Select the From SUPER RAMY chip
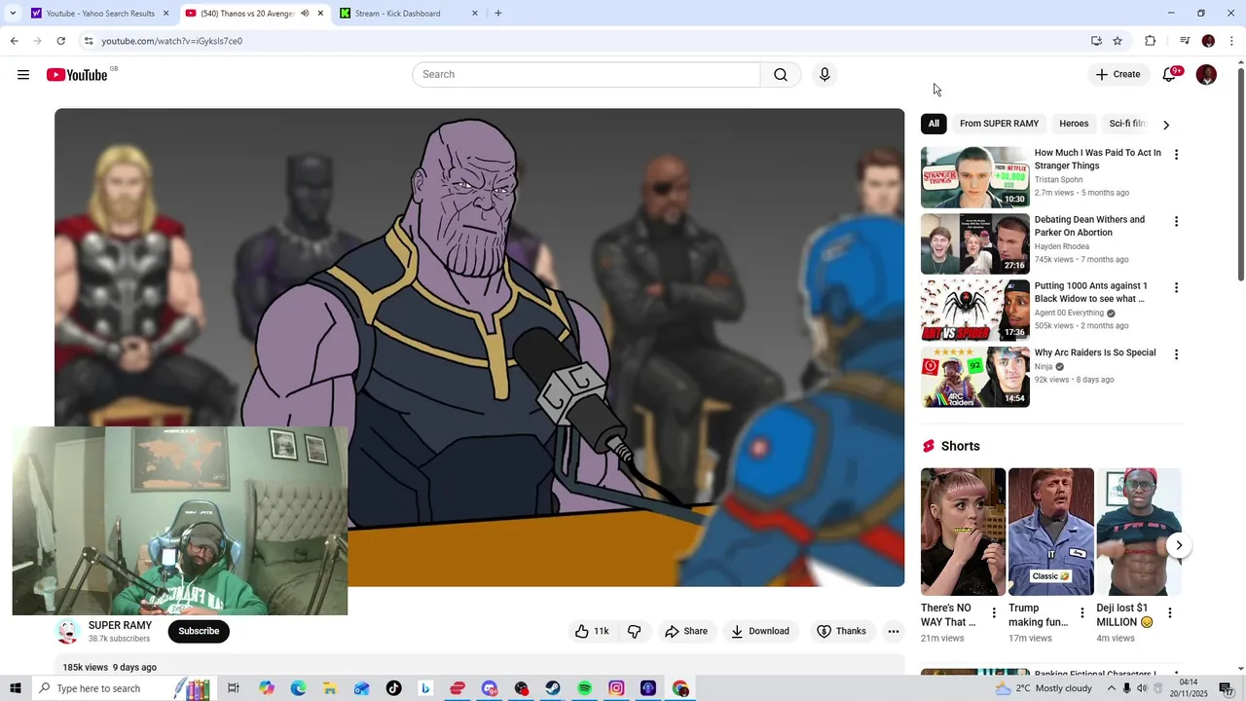 [999, 124]
